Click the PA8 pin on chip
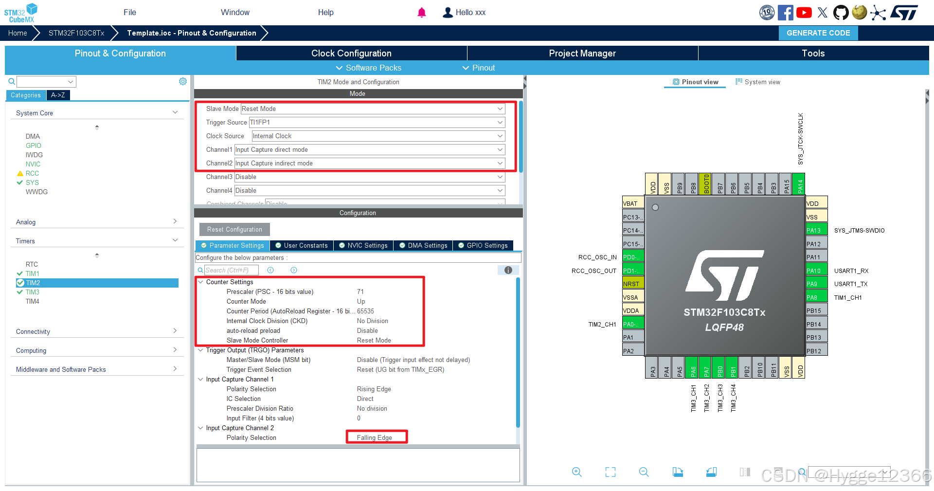Screen dimensions: 934x491 coord(817,297)
